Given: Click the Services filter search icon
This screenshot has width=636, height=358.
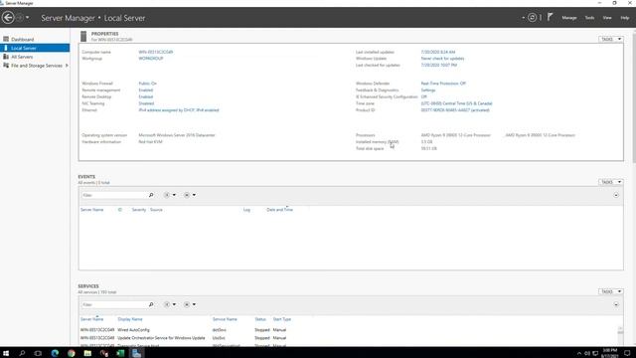Looking at the screenshot, I should click(x=151, y=305).
